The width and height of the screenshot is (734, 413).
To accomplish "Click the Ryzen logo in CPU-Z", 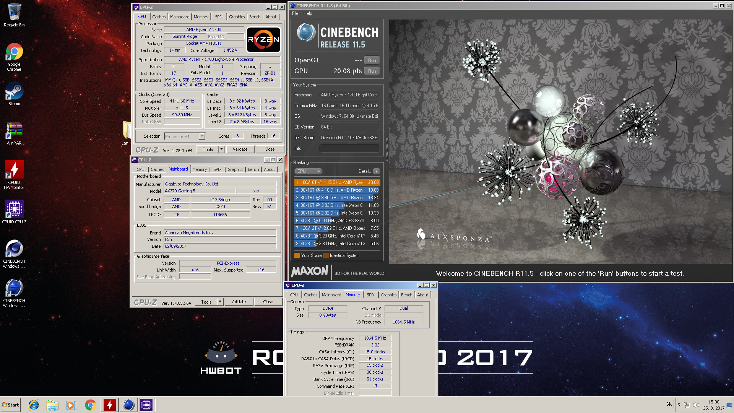I will click(x=263, y=39).
